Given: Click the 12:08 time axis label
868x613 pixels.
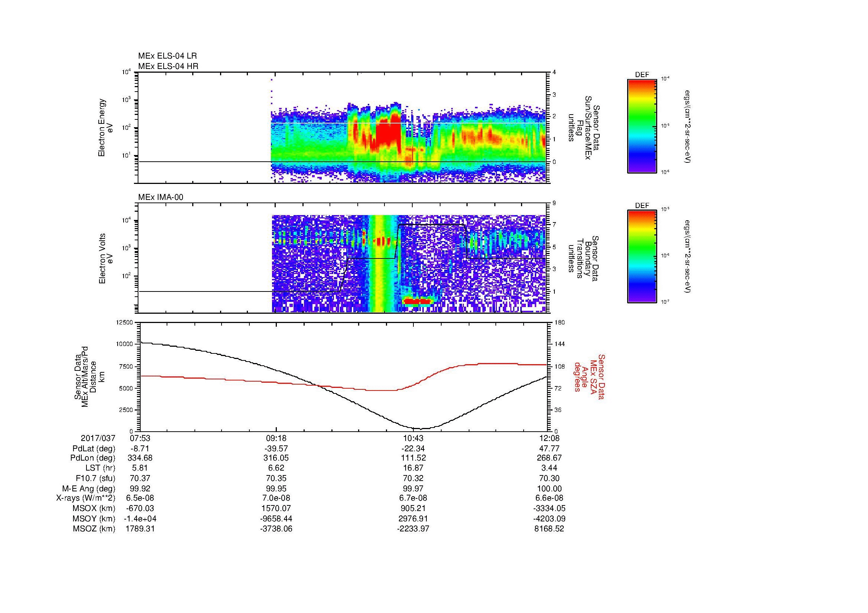Looking at the screenshot, I should [549, 438].
